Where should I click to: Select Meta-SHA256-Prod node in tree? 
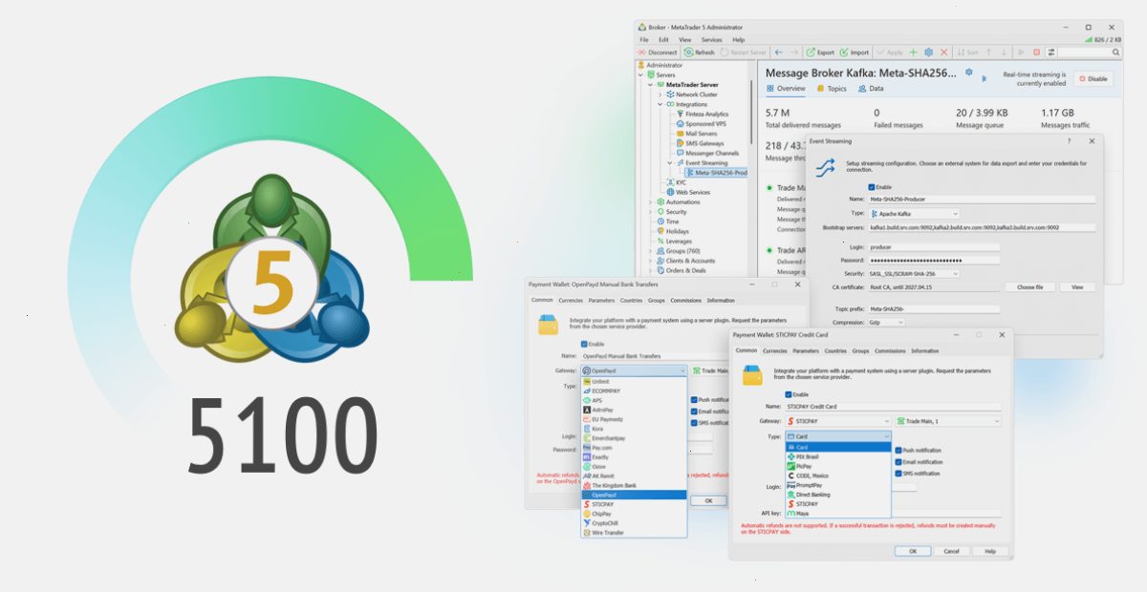(x=716, y=173)
